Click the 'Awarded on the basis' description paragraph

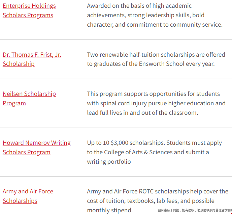[155, 15]
